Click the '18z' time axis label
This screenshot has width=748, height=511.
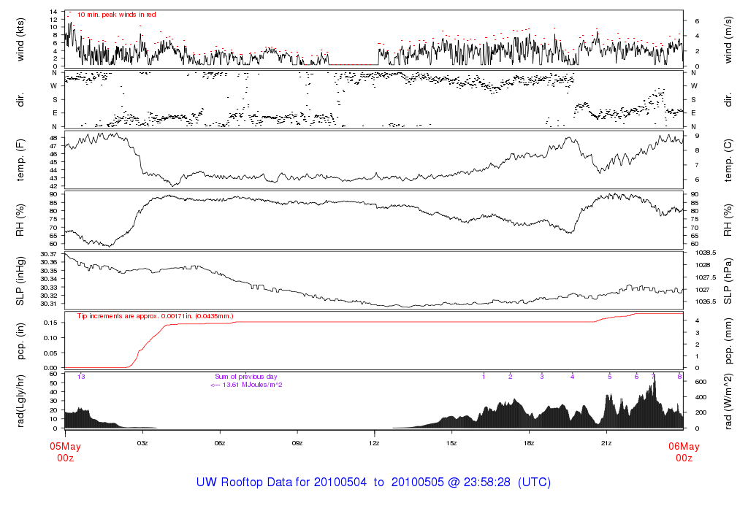coord(529,443)
